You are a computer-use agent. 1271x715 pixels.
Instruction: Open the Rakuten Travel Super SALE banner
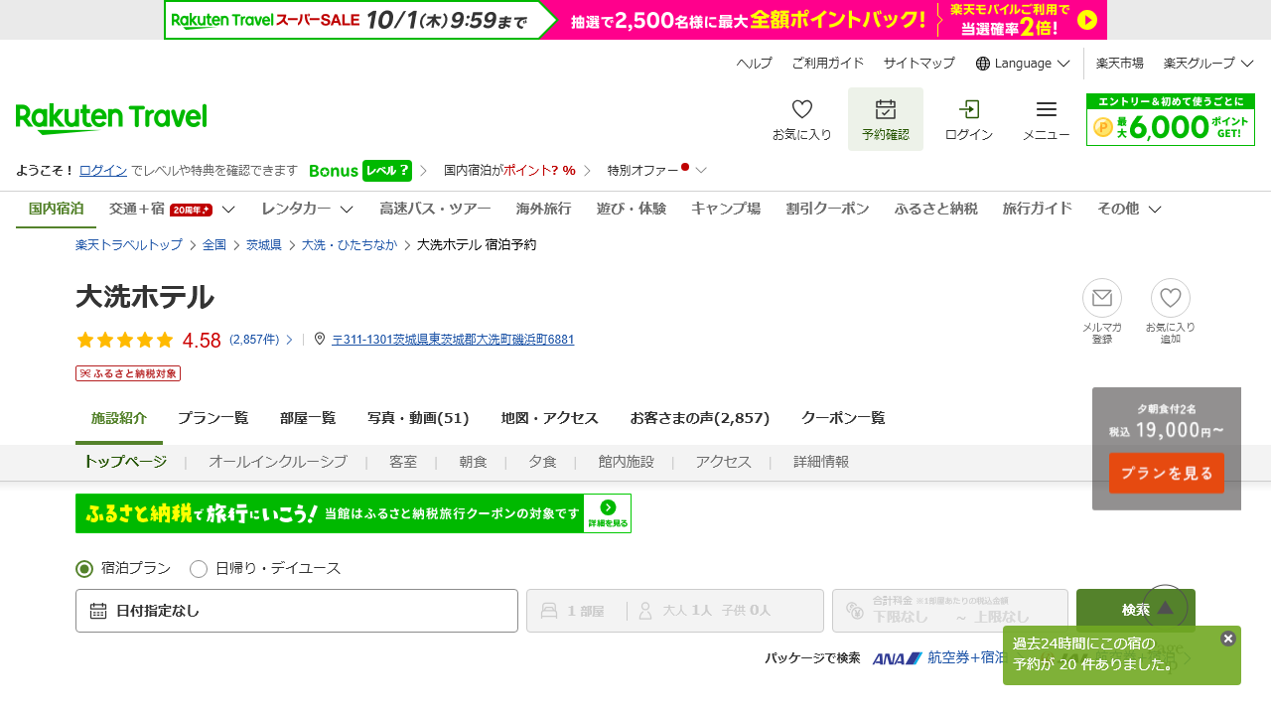coord(635,20)
